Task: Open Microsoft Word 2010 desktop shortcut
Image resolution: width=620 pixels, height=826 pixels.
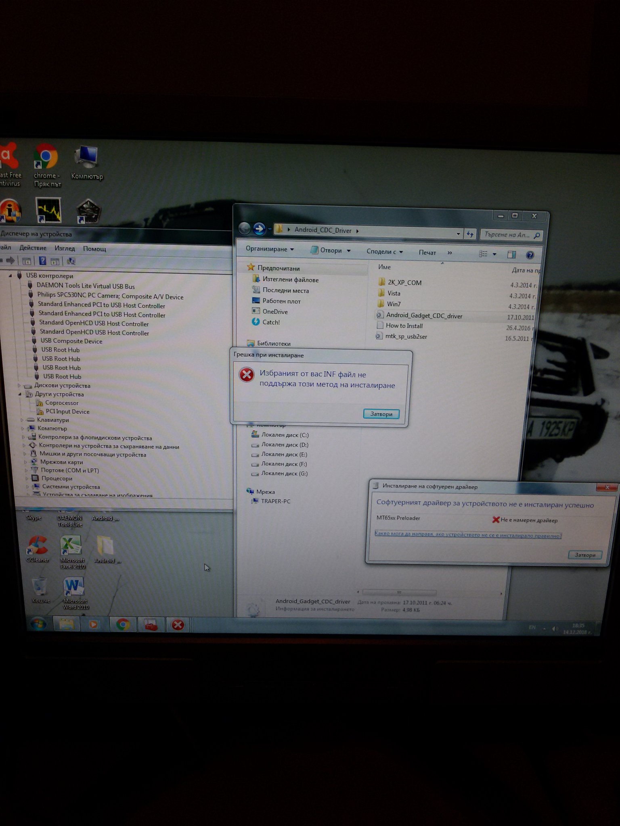Action: (x=75, y=593)
